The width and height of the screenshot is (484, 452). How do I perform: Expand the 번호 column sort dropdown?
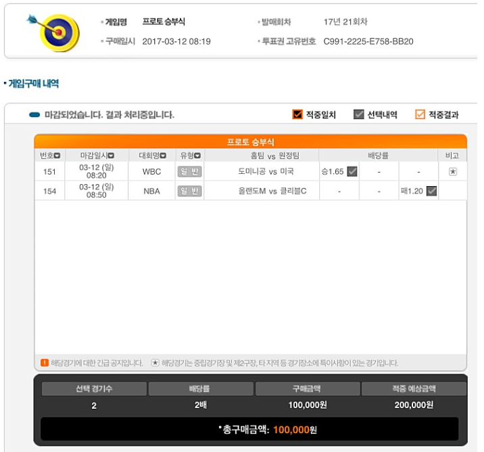(x=57, y=156)
